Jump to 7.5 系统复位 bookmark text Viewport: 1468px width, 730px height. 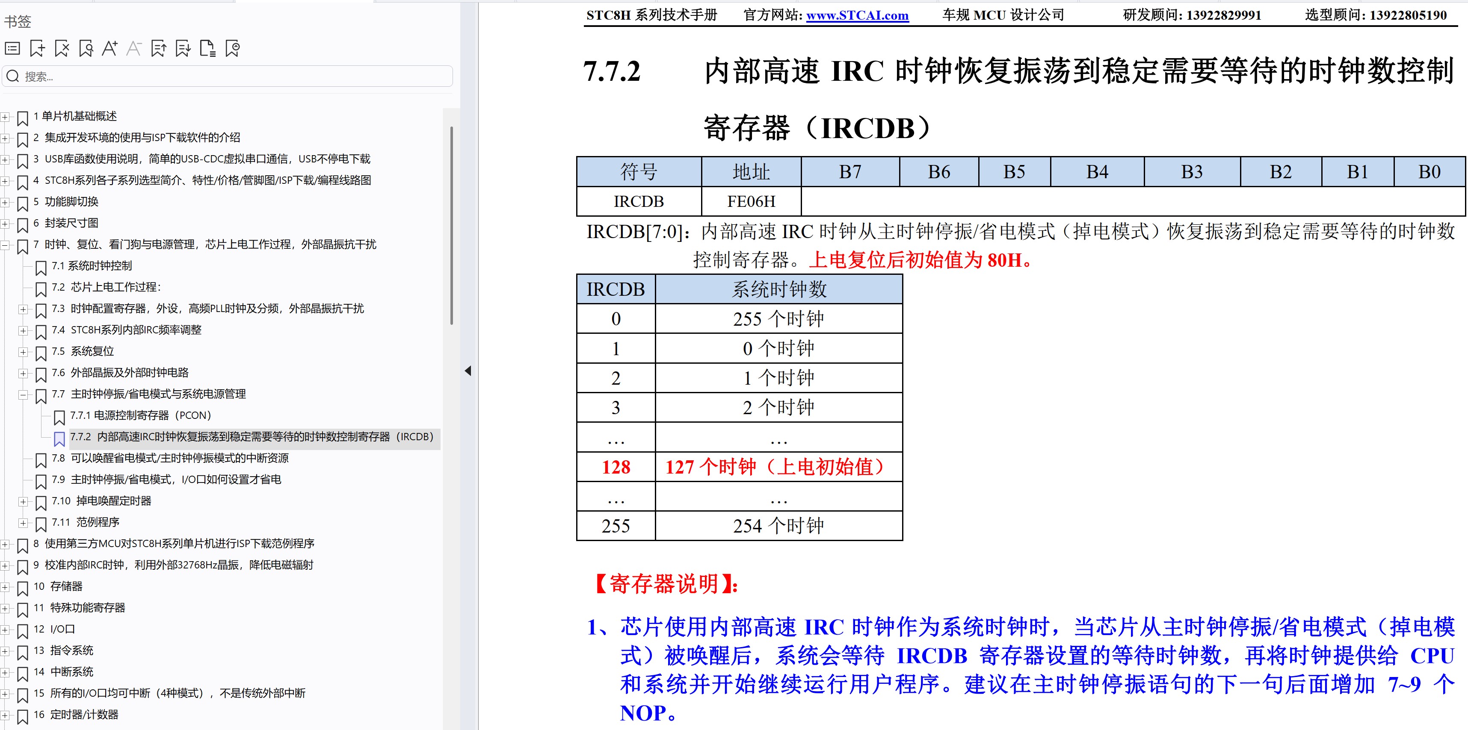pos(83,351)
